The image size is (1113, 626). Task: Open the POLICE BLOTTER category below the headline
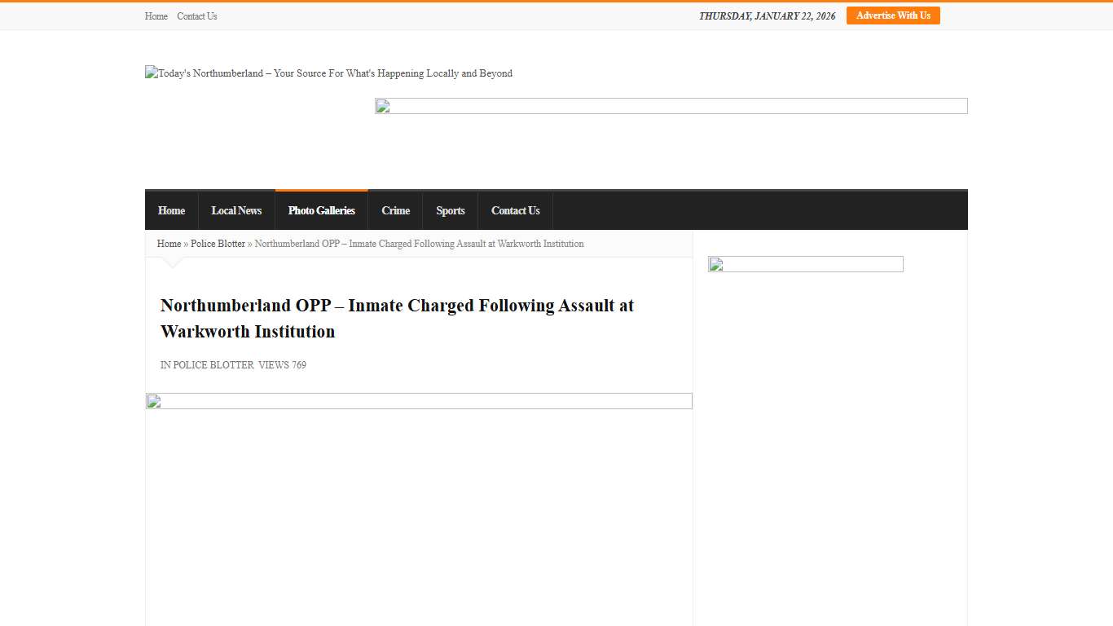tap(213, 365)
